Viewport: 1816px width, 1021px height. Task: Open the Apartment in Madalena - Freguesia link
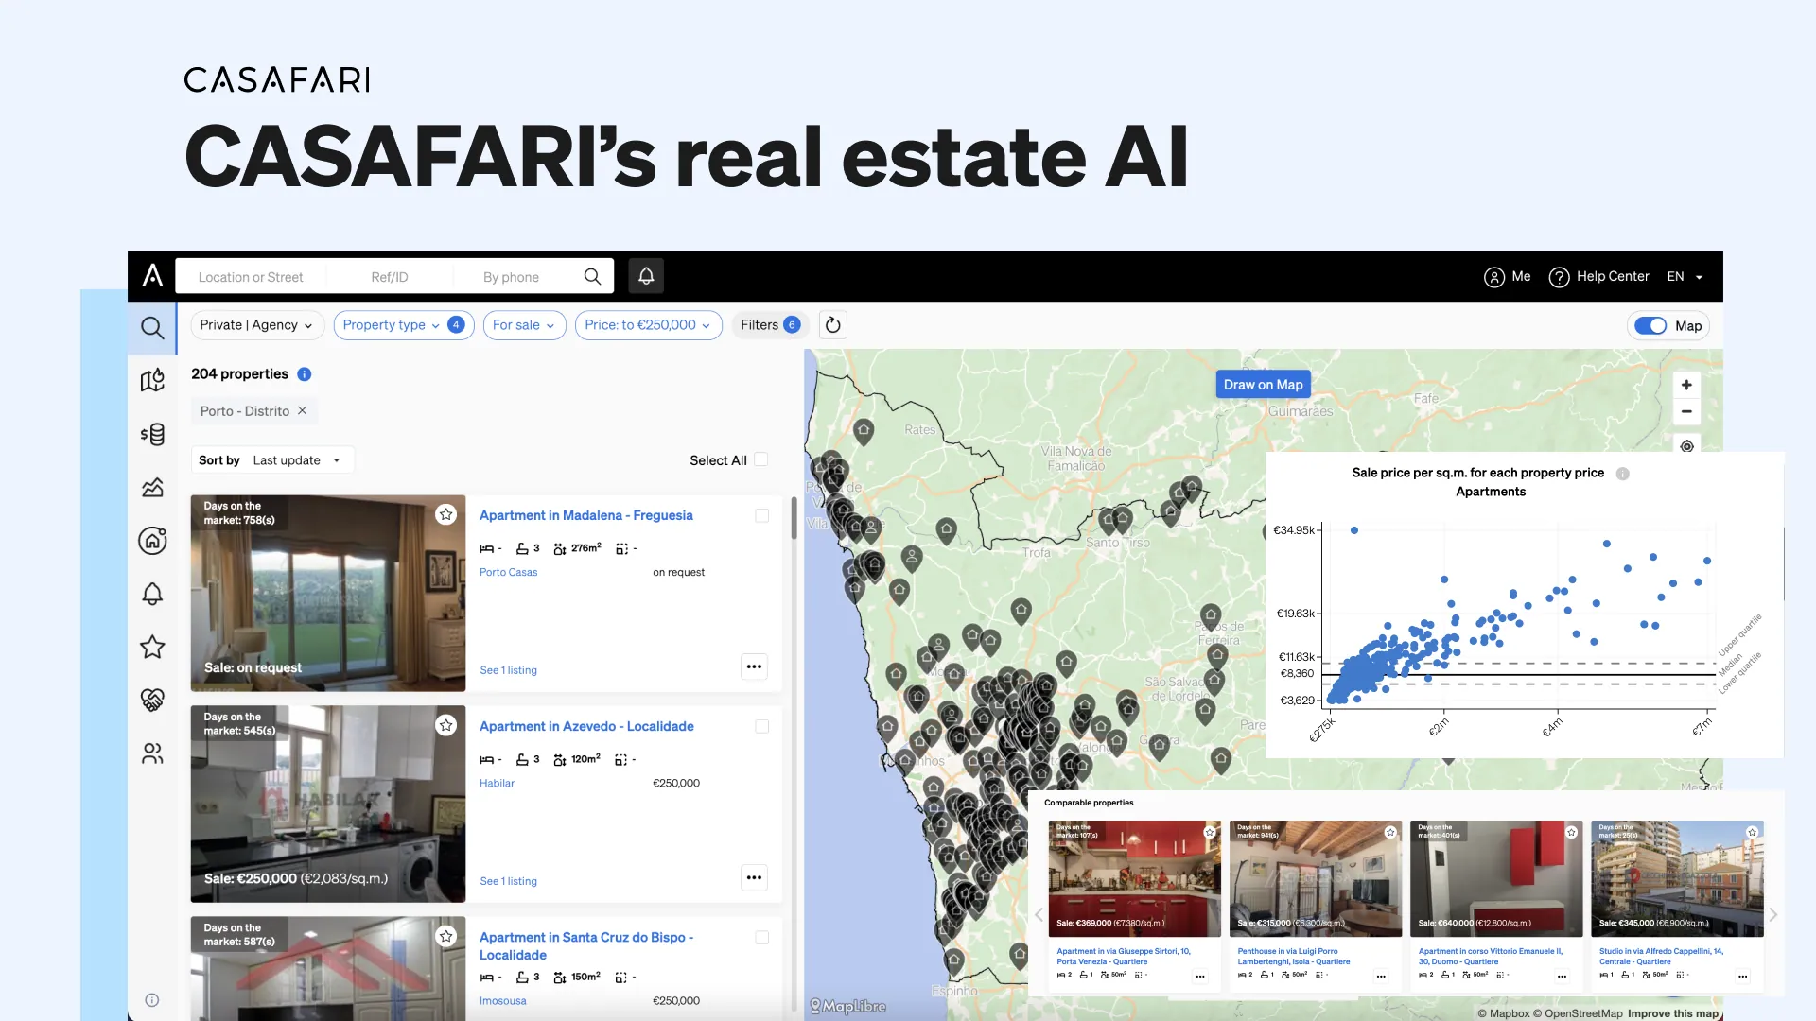click(x=585, y=515)
